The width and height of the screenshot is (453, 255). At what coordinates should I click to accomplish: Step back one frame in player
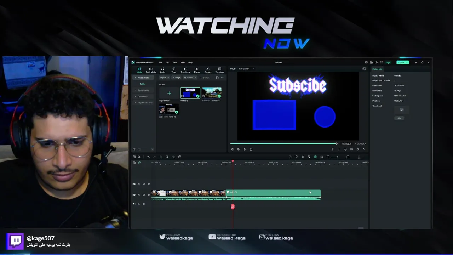point(232,149)
